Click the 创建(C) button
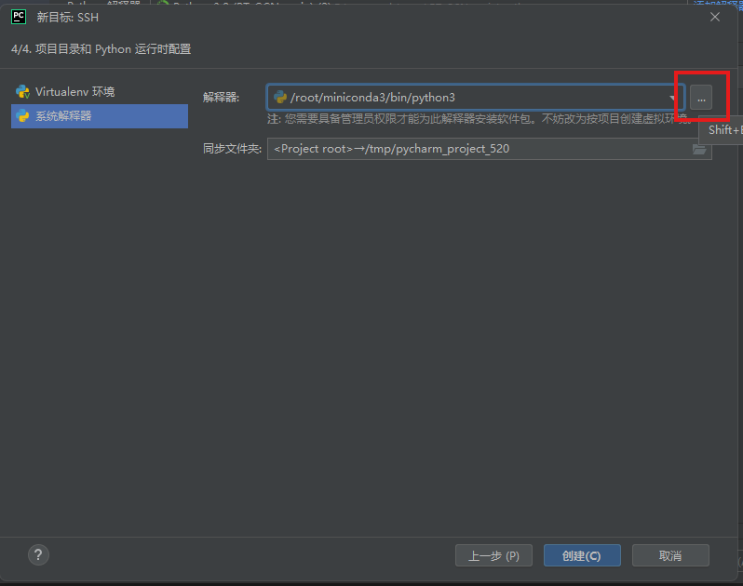The image size is (743, 586). click(582, 555)
